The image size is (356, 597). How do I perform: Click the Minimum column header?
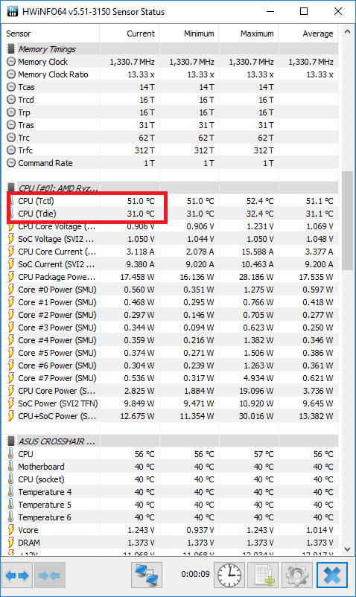[189, 33]
